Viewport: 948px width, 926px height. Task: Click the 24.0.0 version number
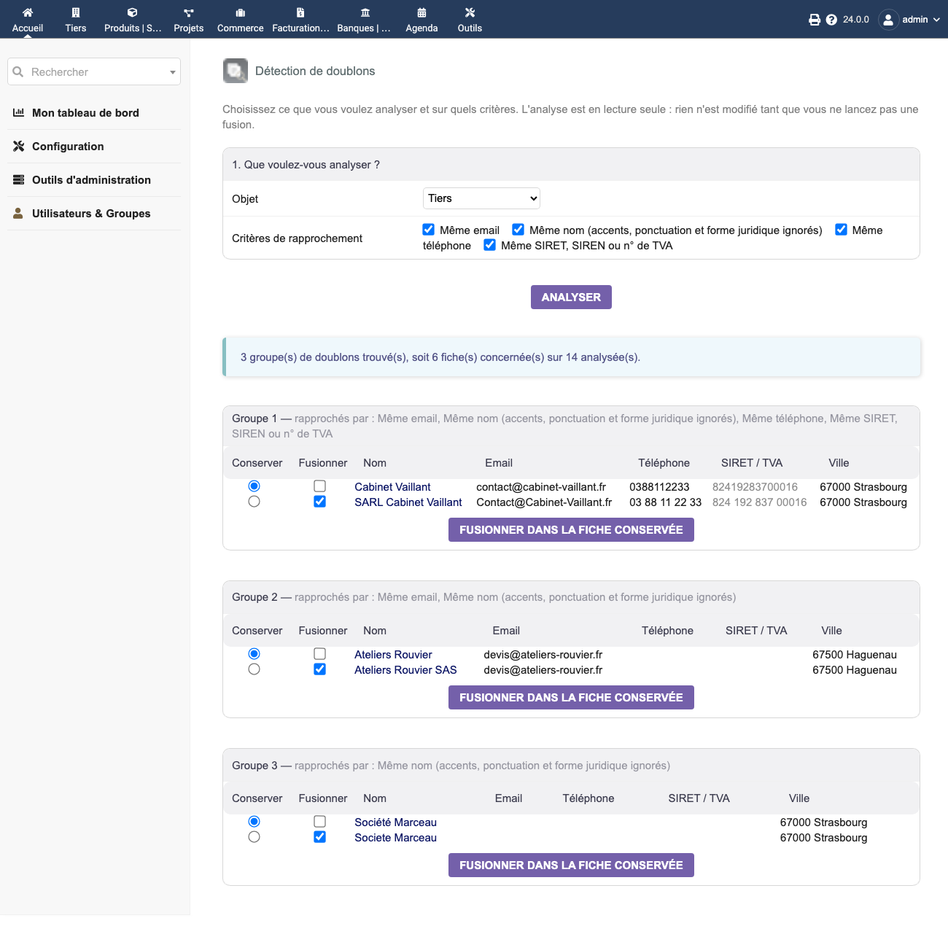[856, 20]
